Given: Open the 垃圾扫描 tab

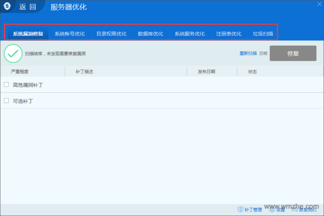Looking at the screenshot, I should coord(263,34).
